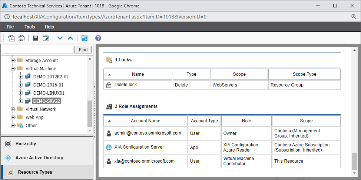This screenshot has height=180, width=361.
Task: Click the Find button
Action: [x=83, y=50]
